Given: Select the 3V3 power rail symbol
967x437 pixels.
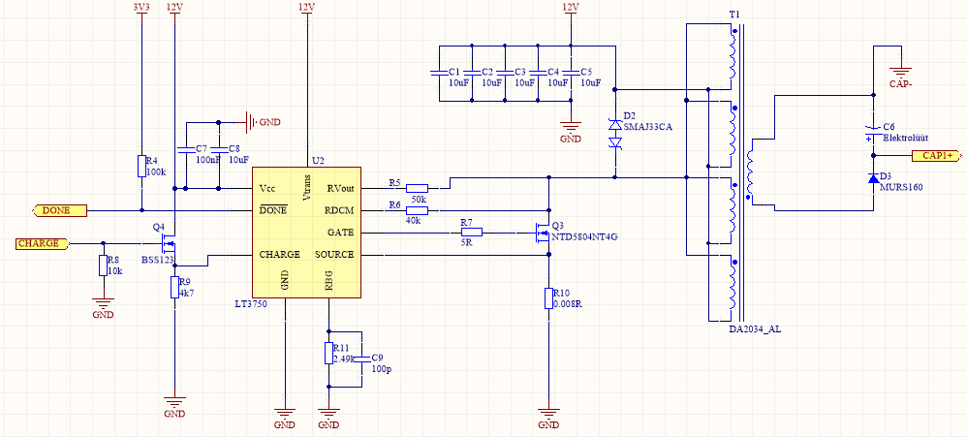Looking at the screenshot, I should [141, 8].
